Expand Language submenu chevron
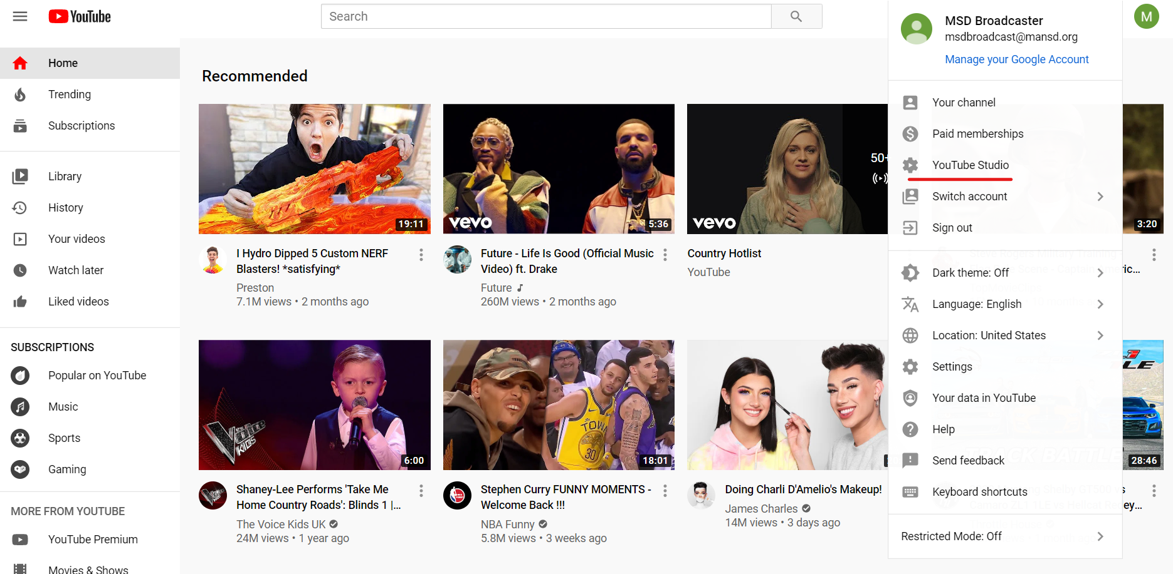1173x574 pixels. [x=1100, y=304]
